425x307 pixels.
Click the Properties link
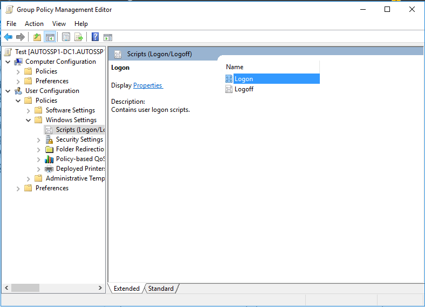click(x=148, y=85)
